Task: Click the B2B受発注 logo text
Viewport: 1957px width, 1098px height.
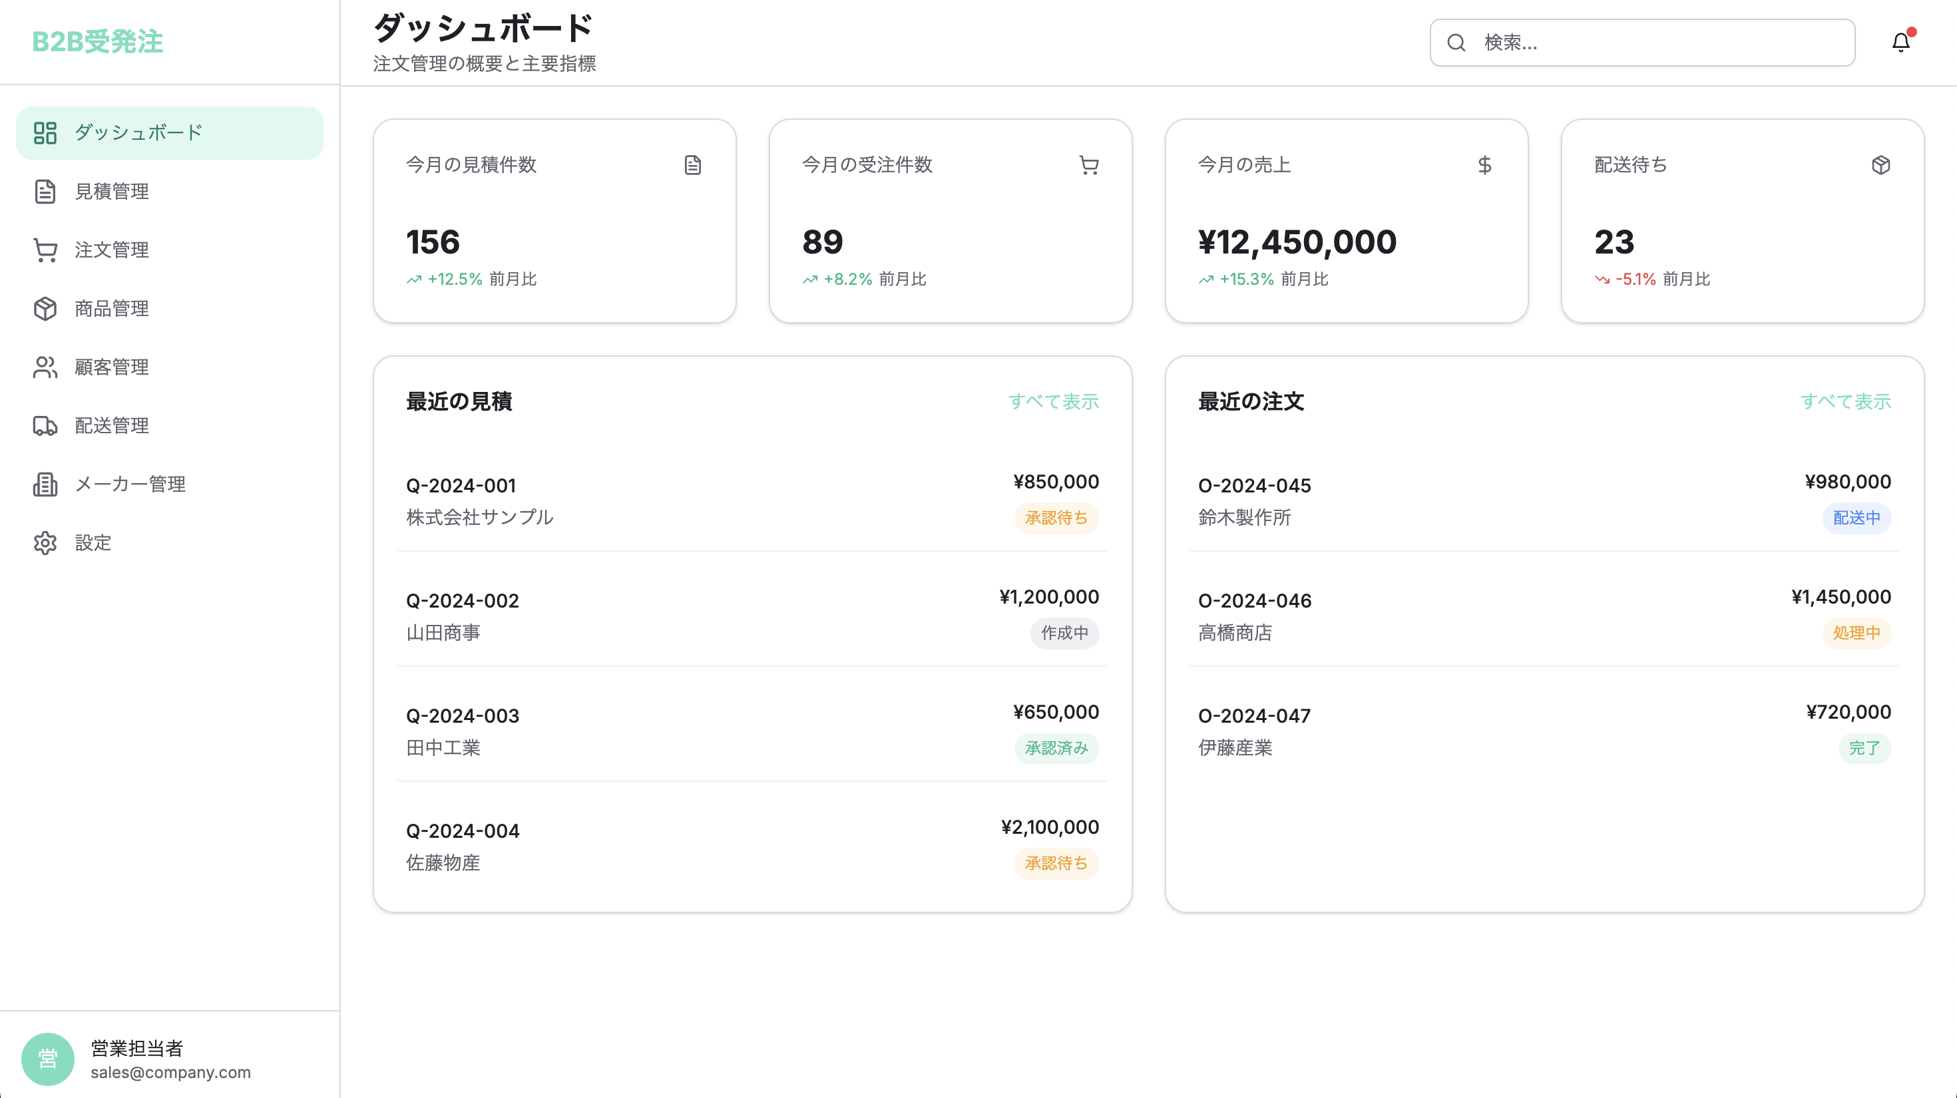Action: click(x=97, y=42)
